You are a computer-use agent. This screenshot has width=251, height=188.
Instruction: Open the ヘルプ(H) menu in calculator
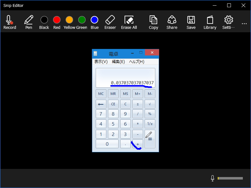(136, 61)
